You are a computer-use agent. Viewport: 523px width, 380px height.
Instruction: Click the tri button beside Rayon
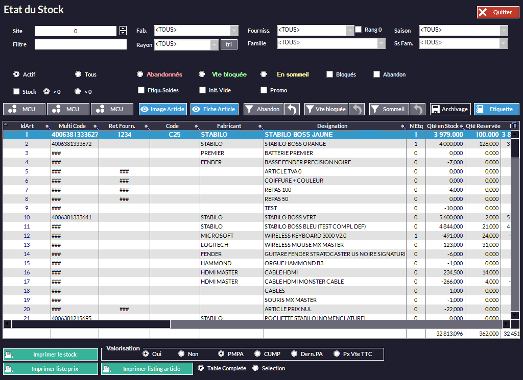pyautogui.click(x=229, y=44)
